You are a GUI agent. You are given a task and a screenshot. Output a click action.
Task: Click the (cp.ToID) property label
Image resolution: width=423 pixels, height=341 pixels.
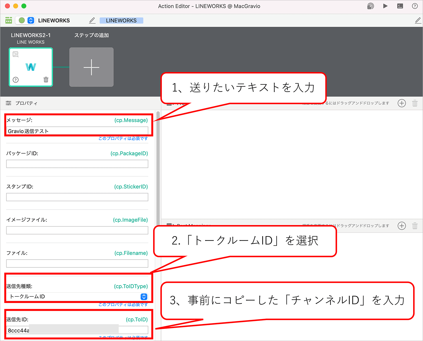(x=137, y=320)
